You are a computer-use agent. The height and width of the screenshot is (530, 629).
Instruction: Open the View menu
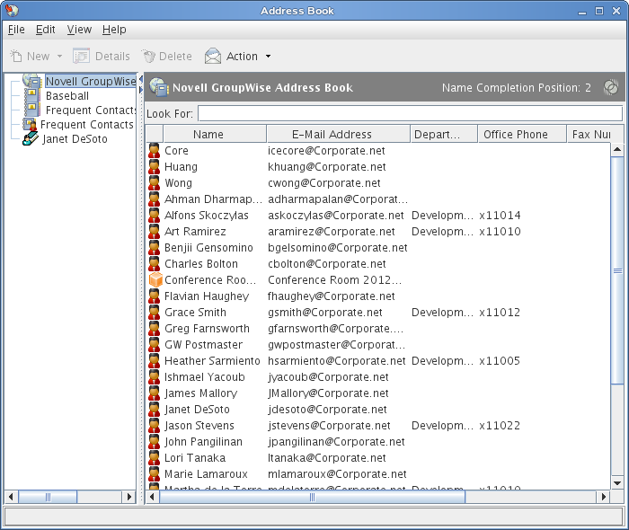point(79,30)
